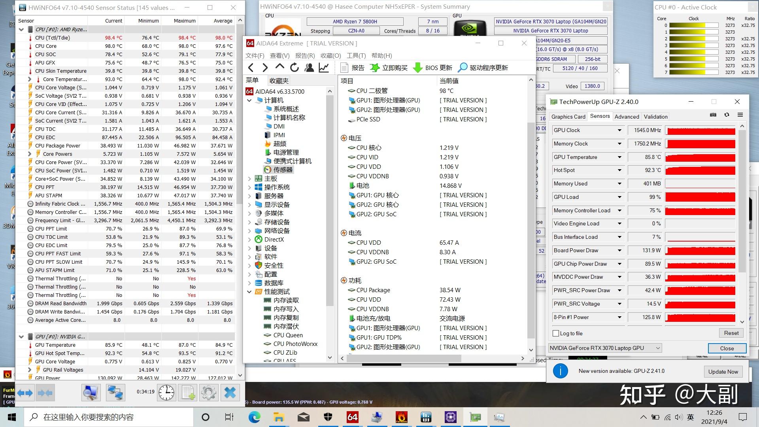Switch to the Advanced tab in GPU-Z
This screenshot has width=759, height=427.
click(627, 116)
